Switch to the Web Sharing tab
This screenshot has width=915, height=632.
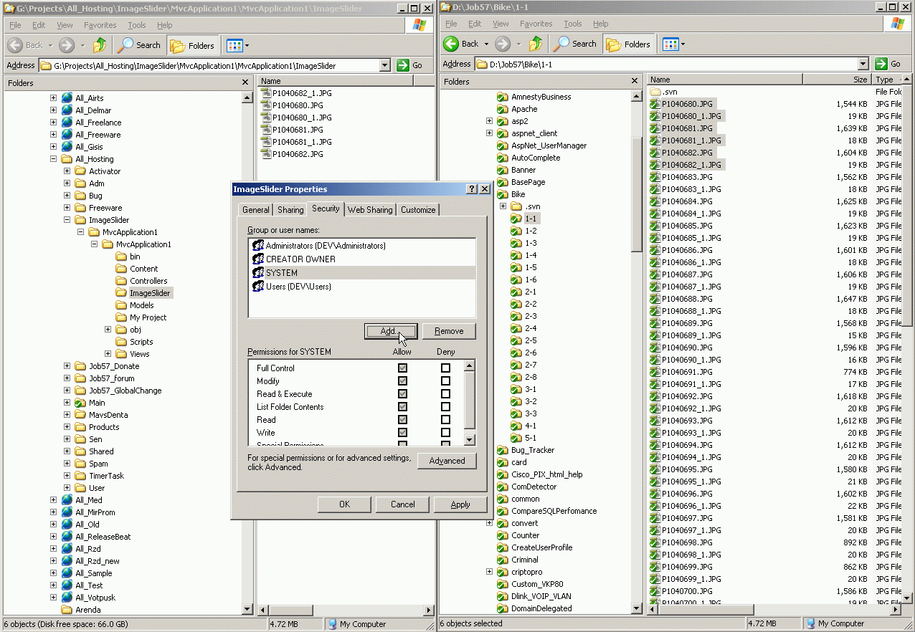369,210
